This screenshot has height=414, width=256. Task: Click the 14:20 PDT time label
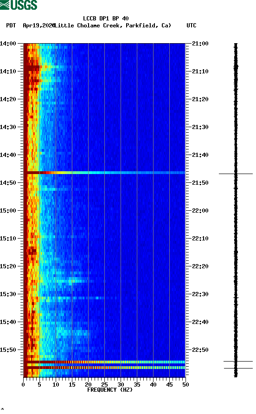pyautogui.click(x=8, y=99)
